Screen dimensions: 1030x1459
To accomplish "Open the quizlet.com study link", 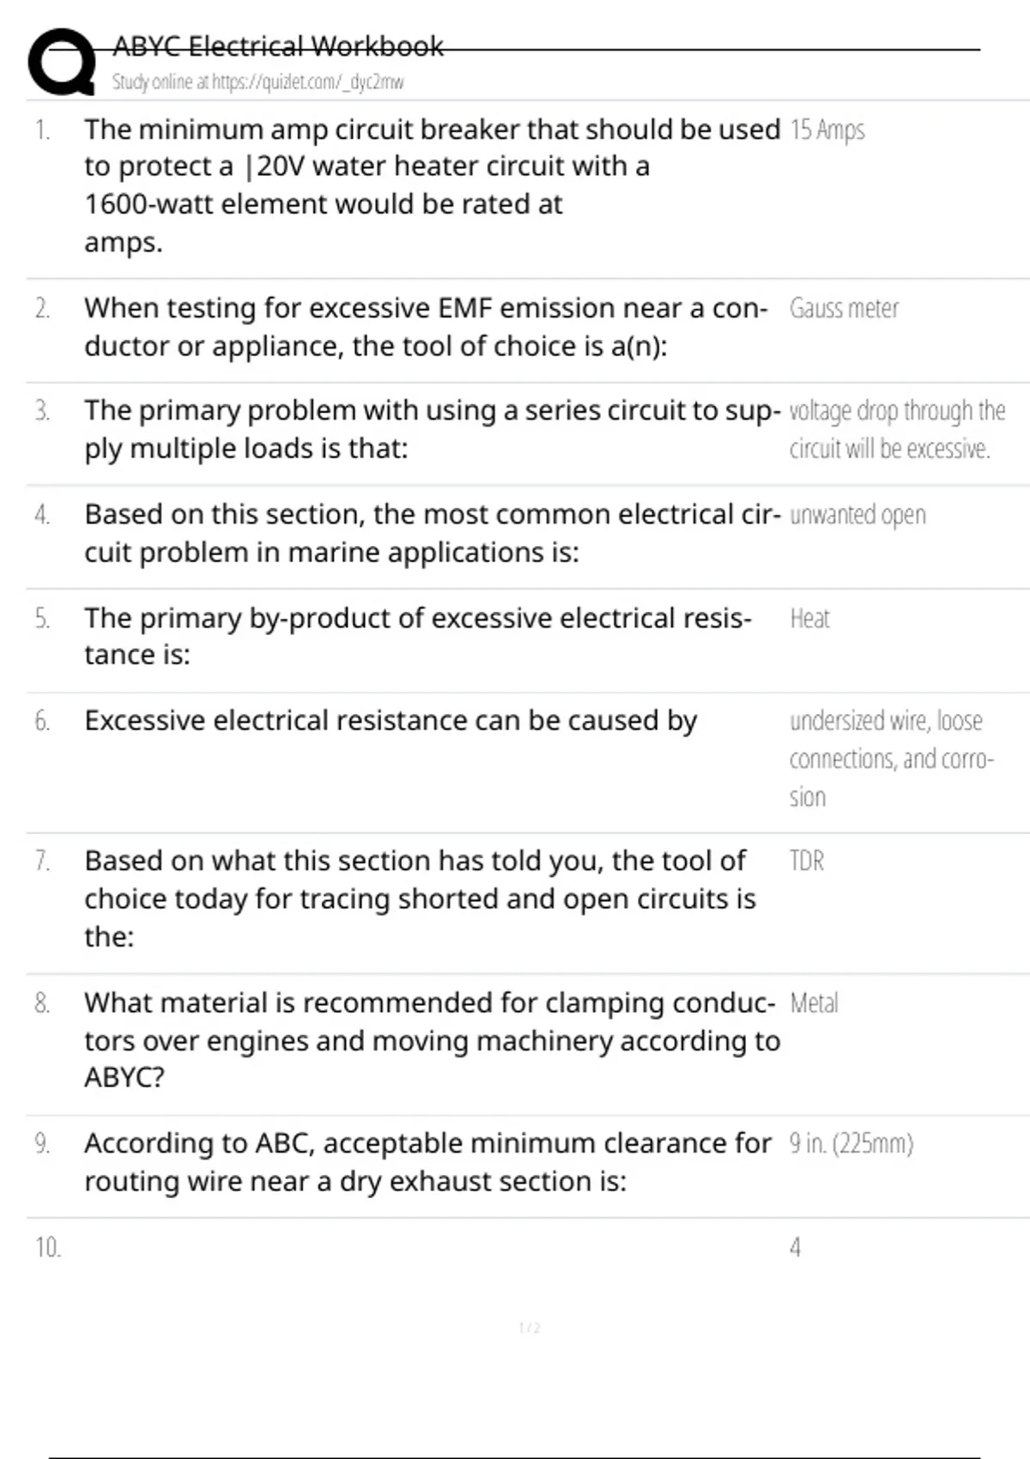I will click(x=257, y=82).
